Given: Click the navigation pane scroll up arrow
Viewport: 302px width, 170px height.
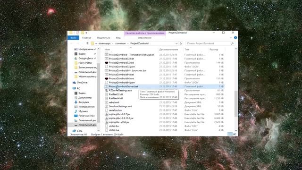Looking at the screenshot, I should (x=99, y=49).
